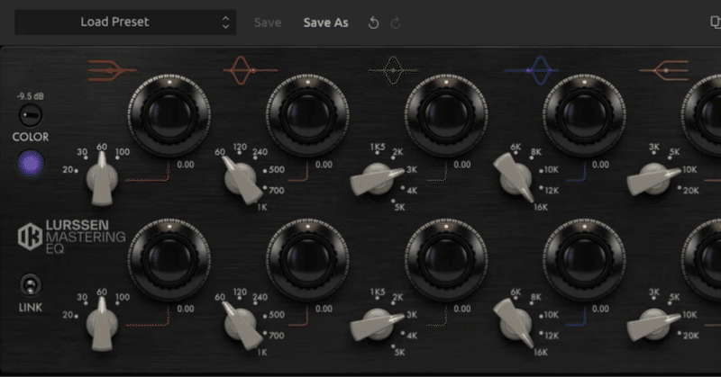Select 700 on bottom row low-mid selector
Screen dimensions: 721x377
click(x=277, y=336)
